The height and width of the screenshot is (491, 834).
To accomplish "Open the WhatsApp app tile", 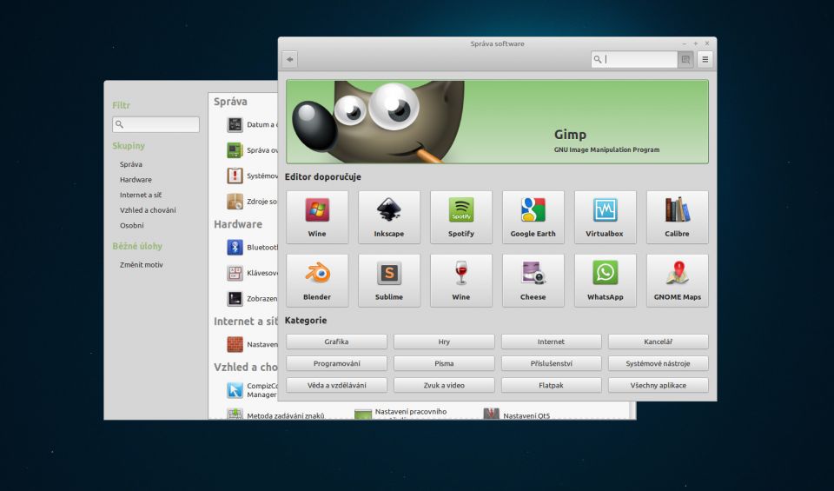I will (606, 281).
